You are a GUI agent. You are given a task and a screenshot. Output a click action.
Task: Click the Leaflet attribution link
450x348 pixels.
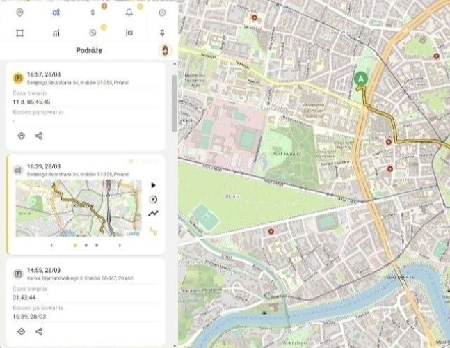(133, 234)
